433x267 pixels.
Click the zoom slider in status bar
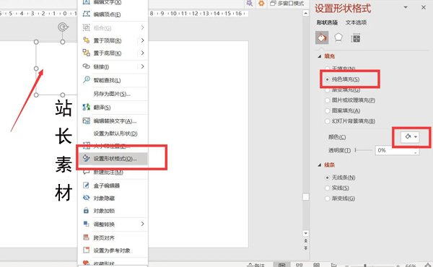pos(372,266)
